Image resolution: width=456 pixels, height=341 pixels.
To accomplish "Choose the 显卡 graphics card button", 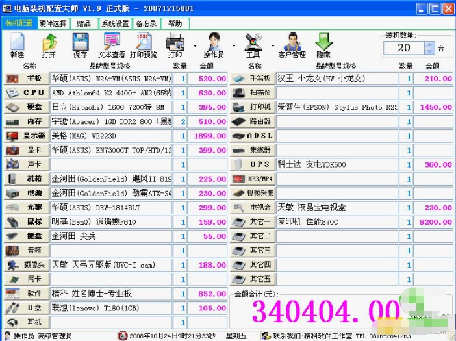I will [x=27, y=150].
